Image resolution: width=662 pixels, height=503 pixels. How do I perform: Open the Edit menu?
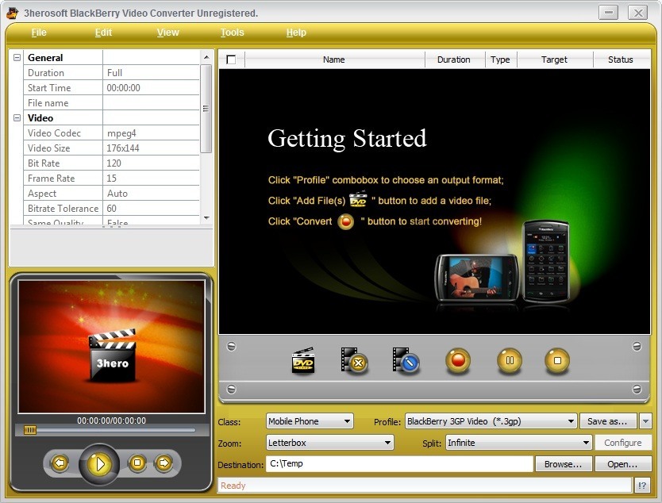pos(102,33)
